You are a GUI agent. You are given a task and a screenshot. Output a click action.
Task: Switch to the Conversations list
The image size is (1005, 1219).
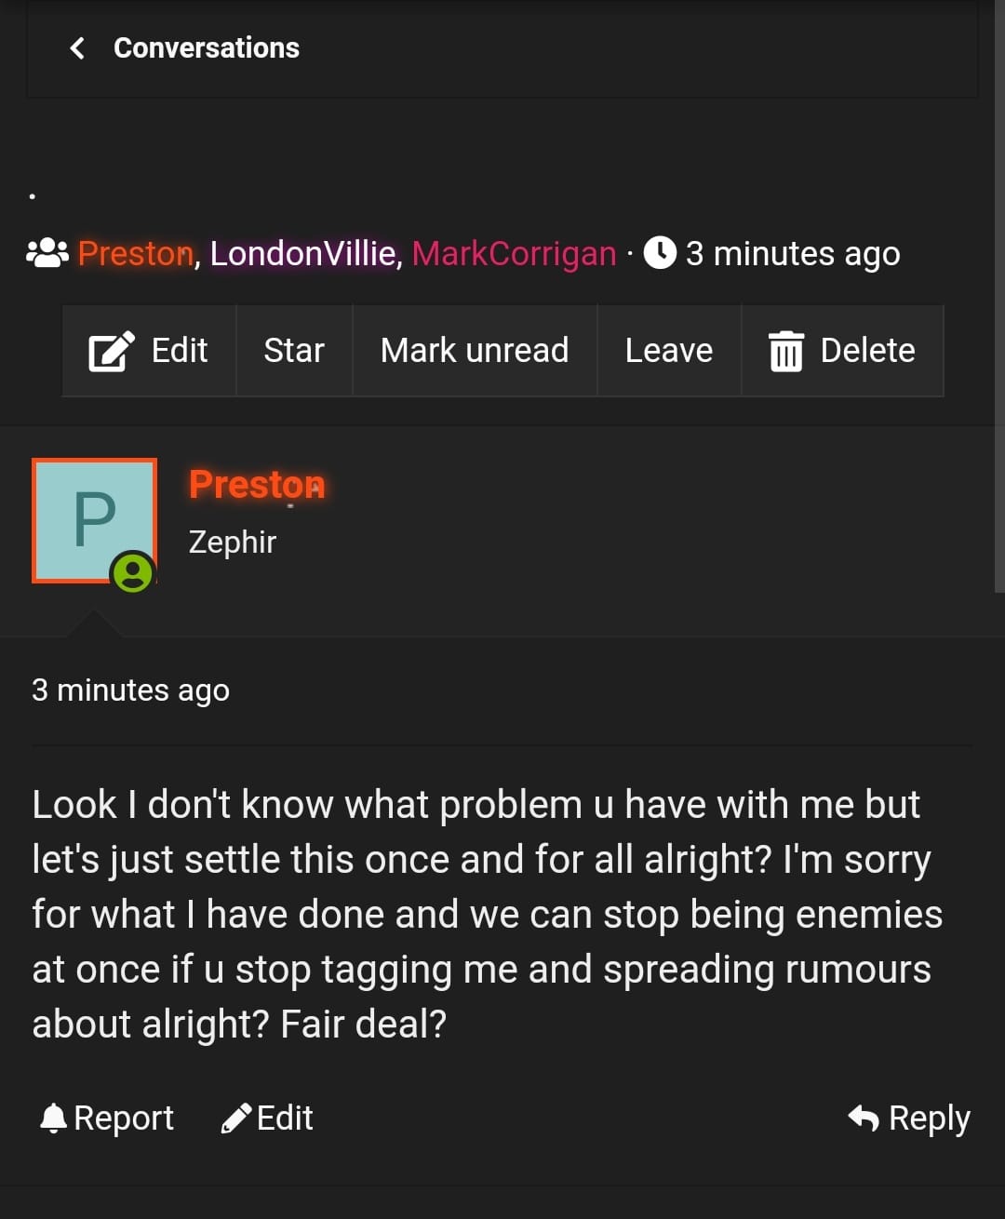tap(207, 47)
